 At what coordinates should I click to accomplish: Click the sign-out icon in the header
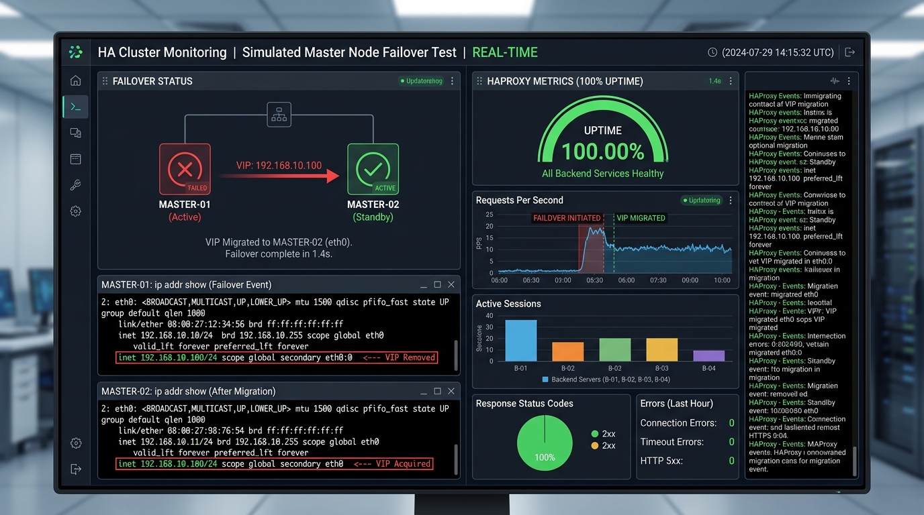849,52
